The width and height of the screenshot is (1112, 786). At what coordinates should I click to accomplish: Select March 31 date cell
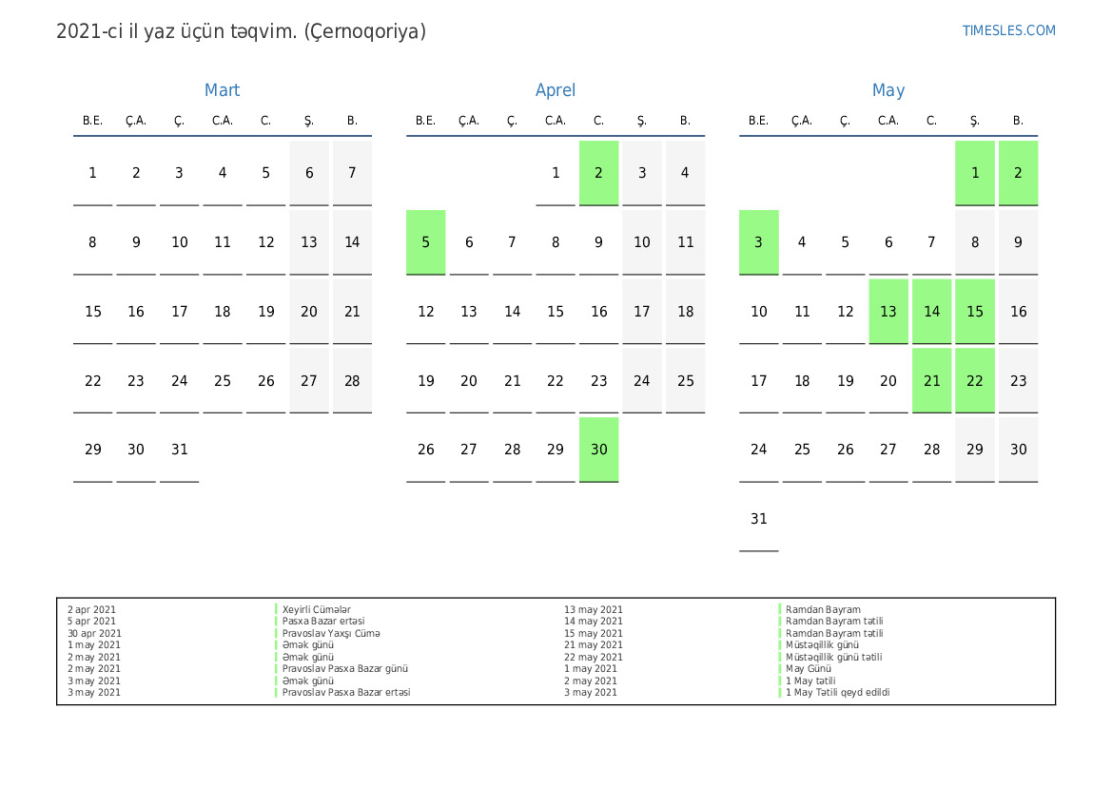(179, 450)
